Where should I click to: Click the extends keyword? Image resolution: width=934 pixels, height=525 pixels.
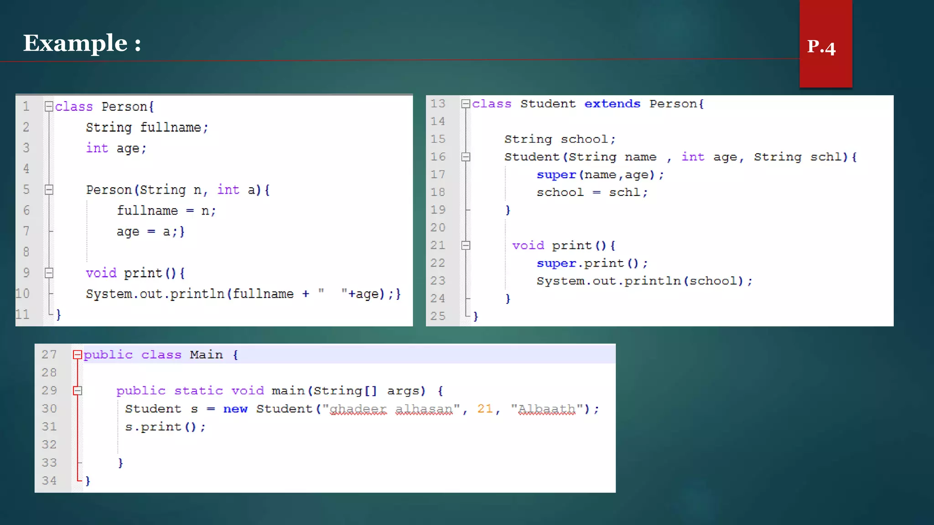click(612, 104)
